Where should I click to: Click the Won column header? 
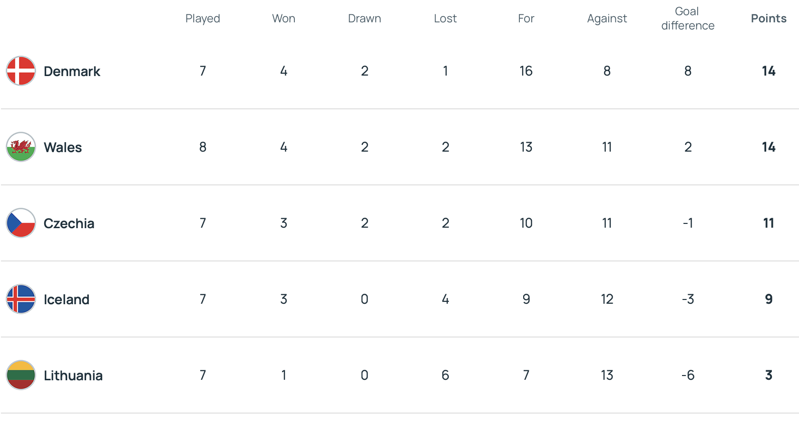coord(283,19)
